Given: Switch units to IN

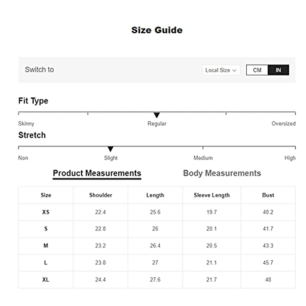Looking at the screenshot, I should [278, 70].
